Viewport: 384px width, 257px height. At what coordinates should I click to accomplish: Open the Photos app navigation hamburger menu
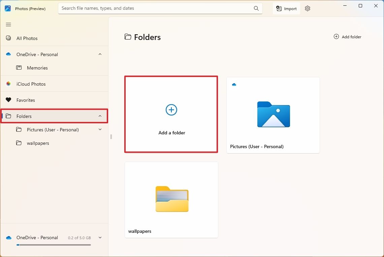coord(8,25)
